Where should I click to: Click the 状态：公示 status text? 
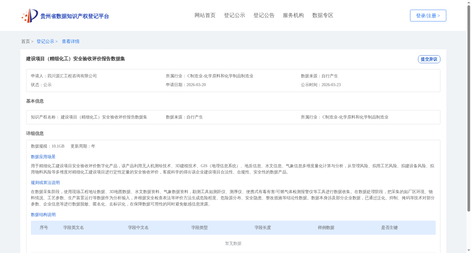pos(41,85)
